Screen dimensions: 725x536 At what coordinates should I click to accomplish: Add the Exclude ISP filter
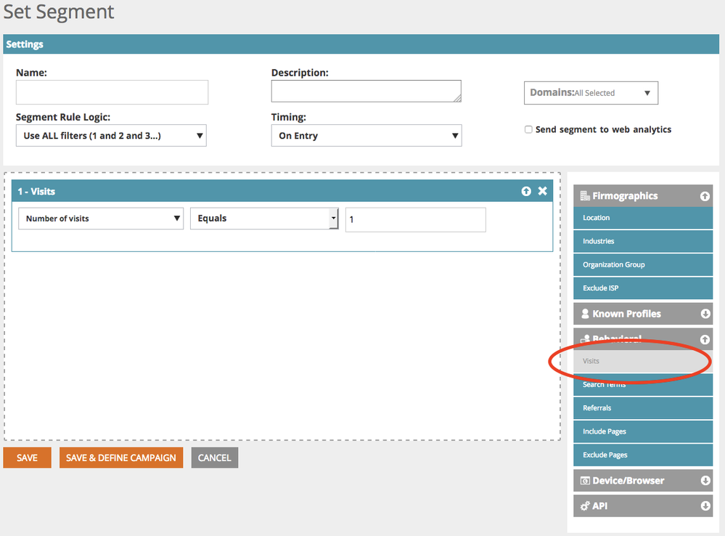point(643,288)
